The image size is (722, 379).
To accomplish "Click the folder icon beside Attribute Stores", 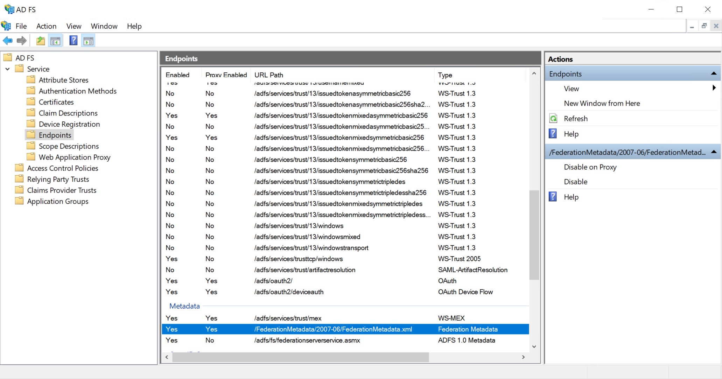I will click(x=31, y=79).
